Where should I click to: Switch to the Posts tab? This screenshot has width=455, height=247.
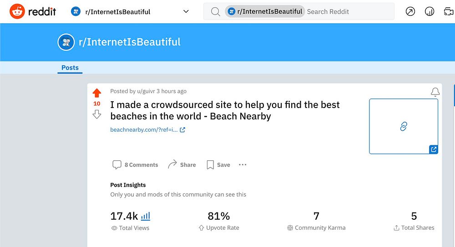(70, 68)
